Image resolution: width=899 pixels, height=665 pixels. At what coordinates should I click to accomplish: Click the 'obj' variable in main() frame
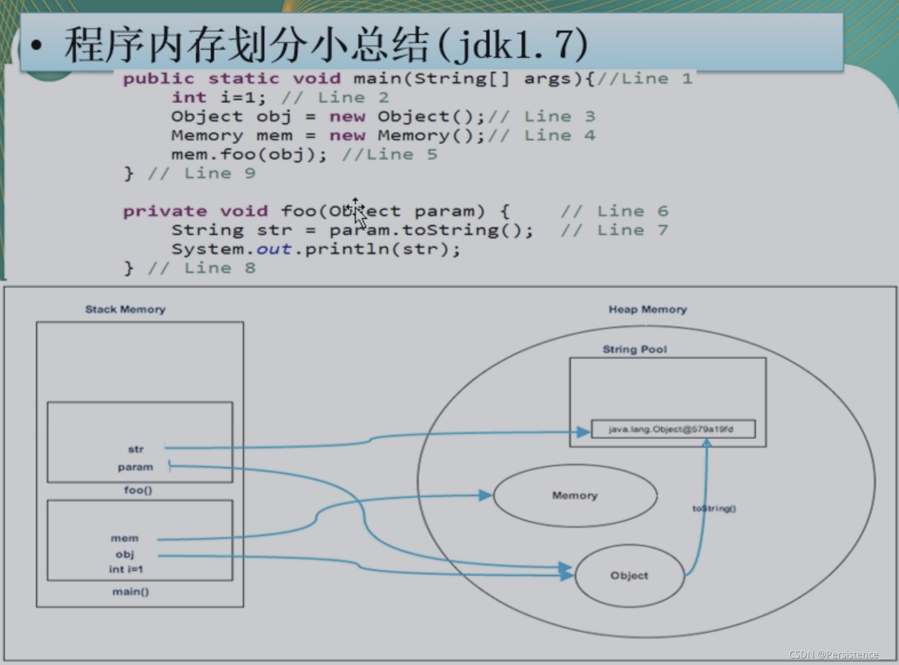click(x=125, y=554)
